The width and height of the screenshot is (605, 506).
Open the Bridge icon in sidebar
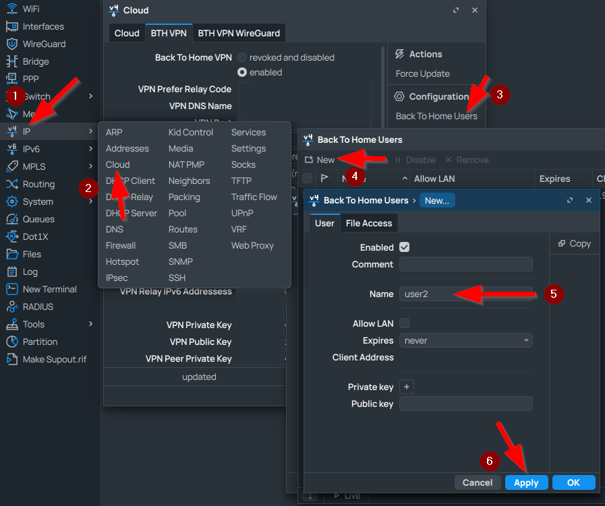click(x=12, y=61)
